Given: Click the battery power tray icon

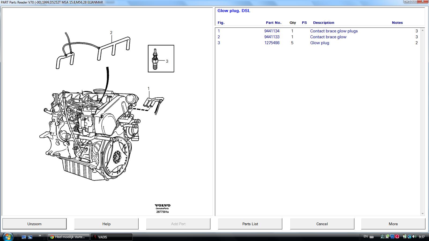Looking at the screenshot, I should tap(404, 236).
